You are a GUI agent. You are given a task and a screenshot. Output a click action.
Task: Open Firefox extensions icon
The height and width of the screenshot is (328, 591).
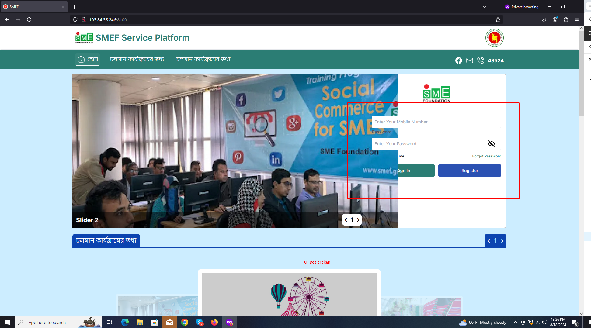(x=566, y=19)
